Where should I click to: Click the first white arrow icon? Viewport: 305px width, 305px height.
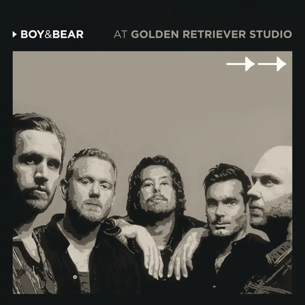(x=241, y=64)
